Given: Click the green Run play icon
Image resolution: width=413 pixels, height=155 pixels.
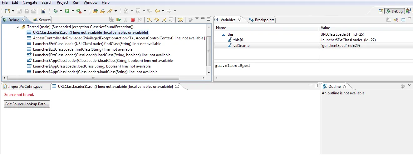Looking at the screenshot, I should point(67,11).
